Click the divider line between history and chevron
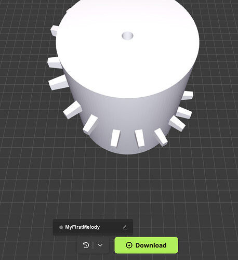238x260 pixels. point(93,245)
